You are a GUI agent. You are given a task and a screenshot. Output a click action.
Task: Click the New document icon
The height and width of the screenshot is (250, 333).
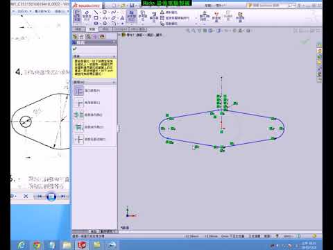tap(114, 5)
